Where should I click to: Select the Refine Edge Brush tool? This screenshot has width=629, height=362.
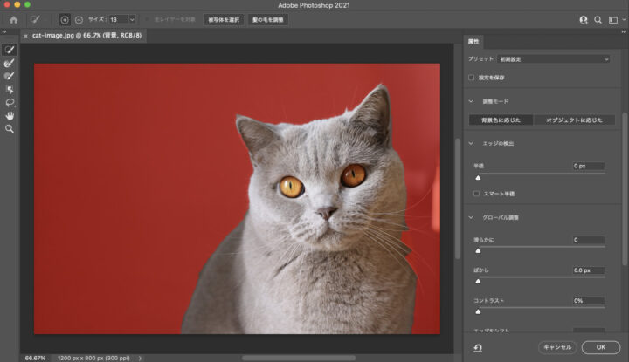tap(10, 63)
